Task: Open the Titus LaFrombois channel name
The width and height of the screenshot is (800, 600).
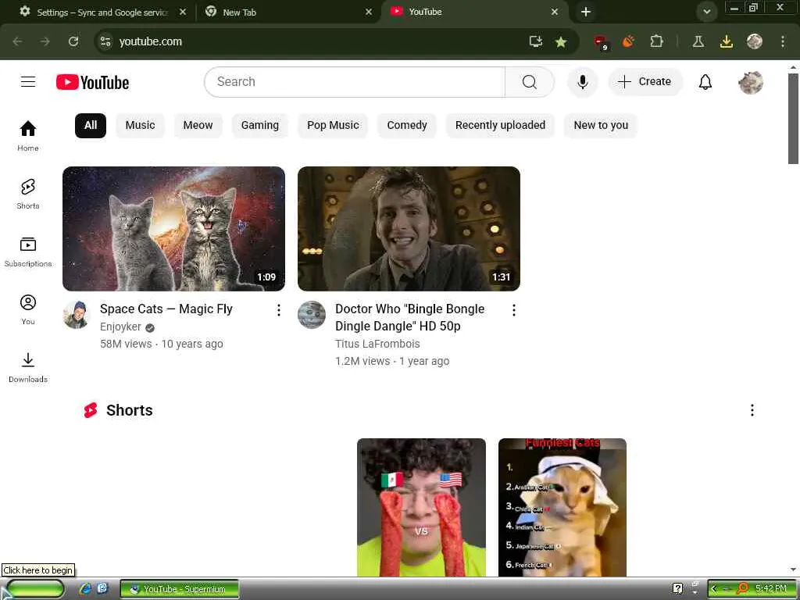Action: (377, 344)
